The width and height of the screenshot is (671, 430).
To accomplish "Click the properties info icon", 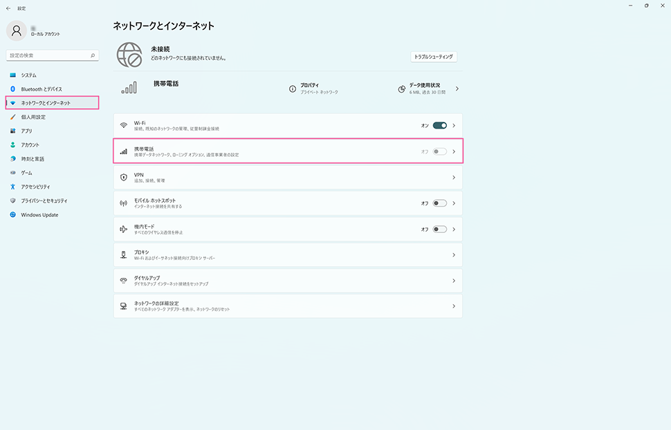I will (x=293, y=89).
